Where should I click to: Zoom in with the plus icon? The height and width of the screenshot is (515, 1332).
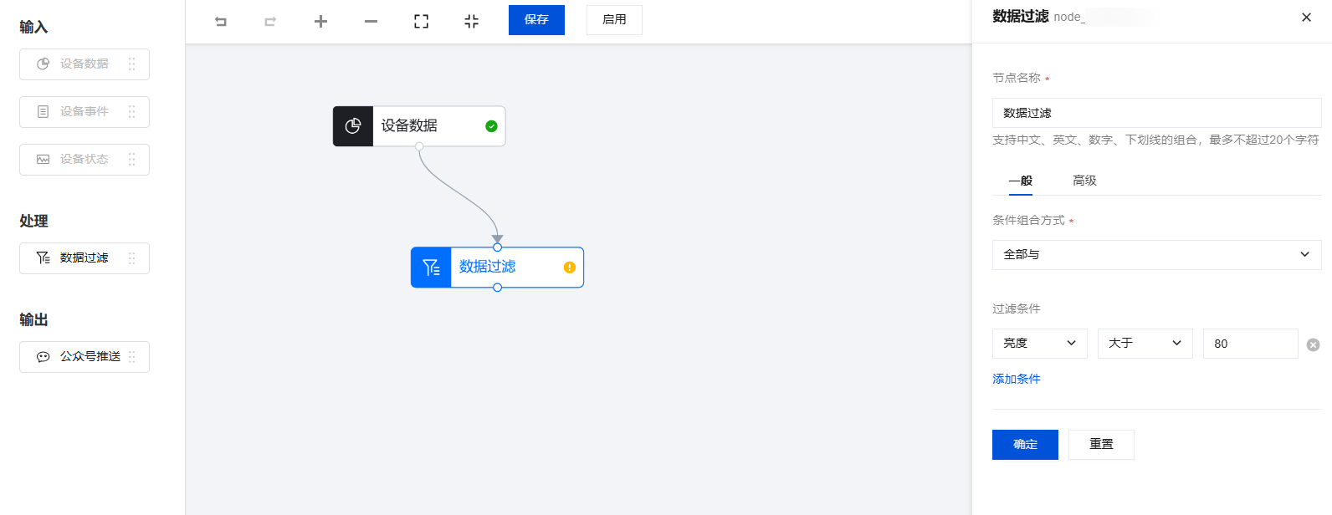click(x=320, y=22)
